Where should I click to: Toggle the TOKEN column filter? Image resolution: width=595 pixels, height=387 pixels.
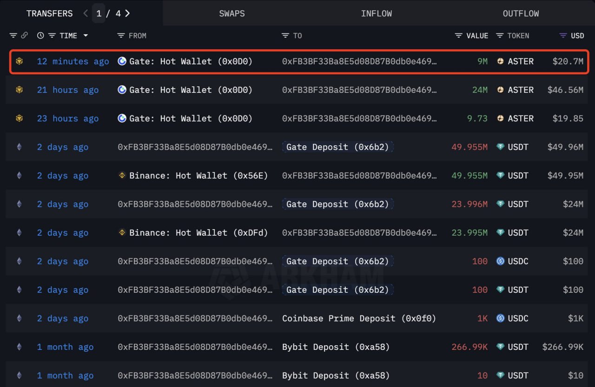tap(500, 36)
